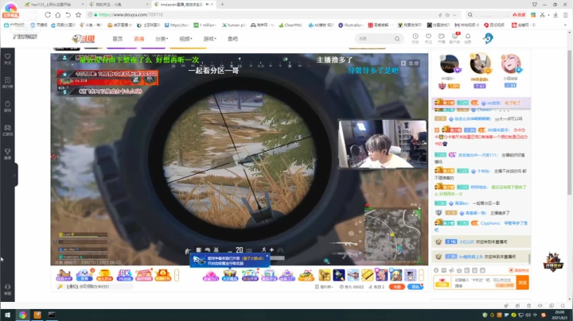Viewport: 573px width, 321px height.
Task: Open the blue fish user avatar
Action: click(x=488, y=38)
